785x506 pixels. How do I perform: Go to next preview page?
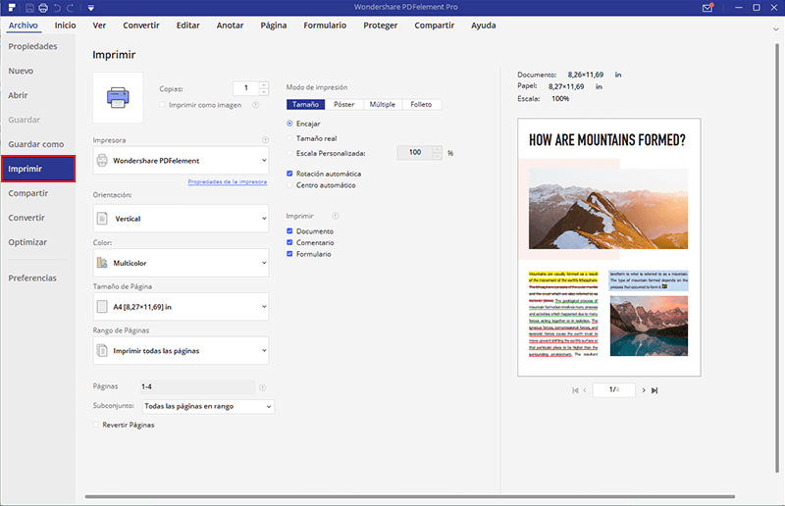point(644,390)
